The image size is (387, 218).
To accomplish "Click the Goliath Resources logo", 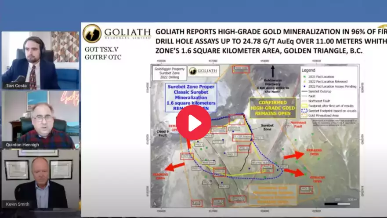I will click(x=117, y=33).
